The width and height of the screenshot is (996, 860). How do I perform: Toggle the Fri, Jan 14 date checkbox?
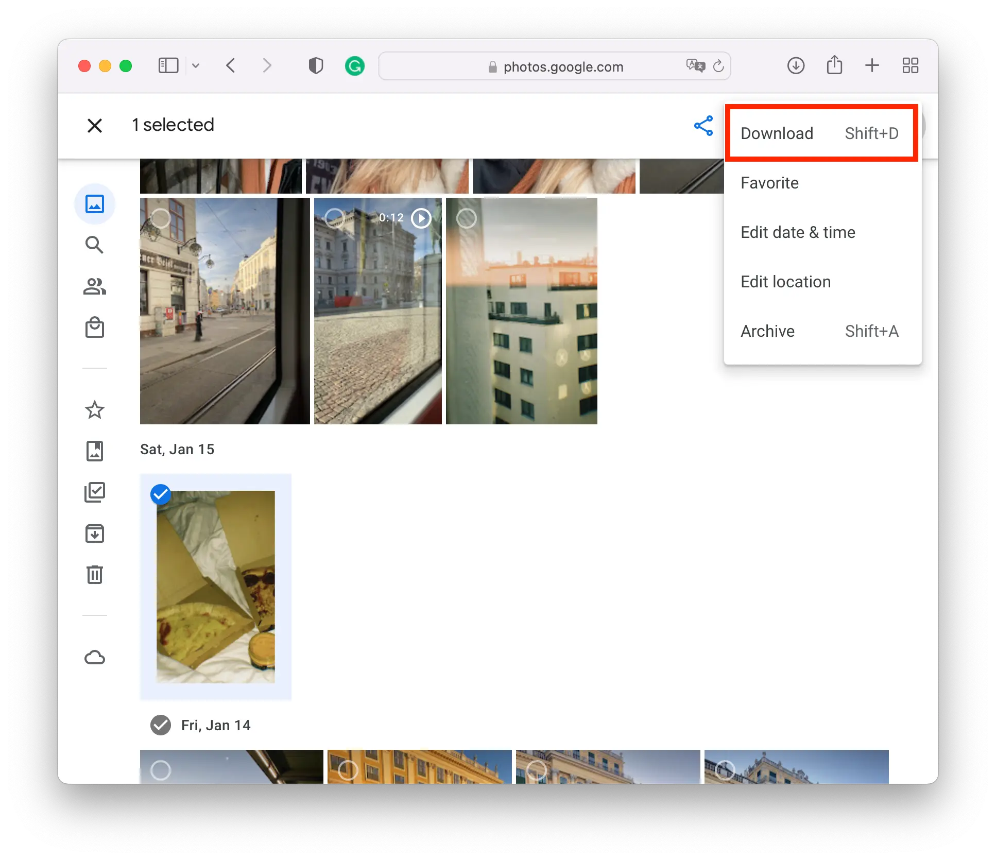[161, 725]
